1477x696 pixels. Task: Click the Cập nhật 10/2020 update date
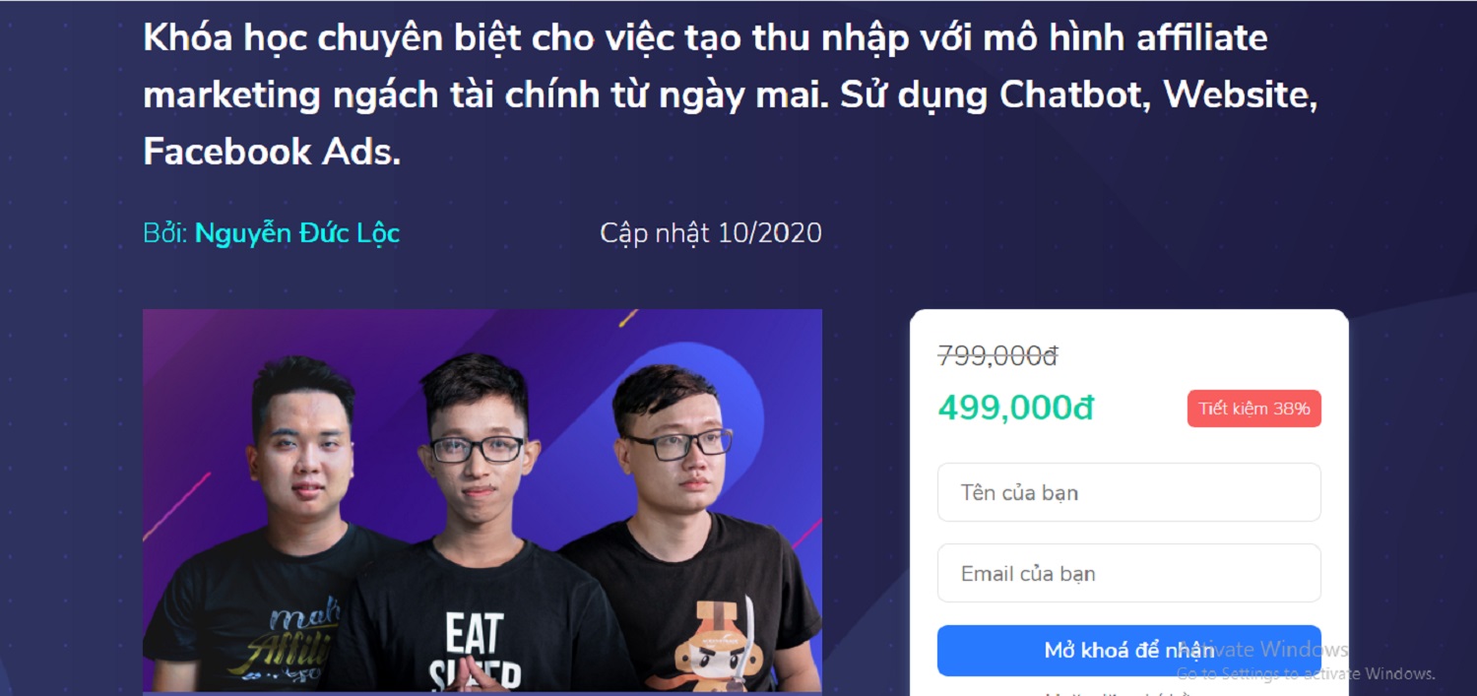coord(711,233)
